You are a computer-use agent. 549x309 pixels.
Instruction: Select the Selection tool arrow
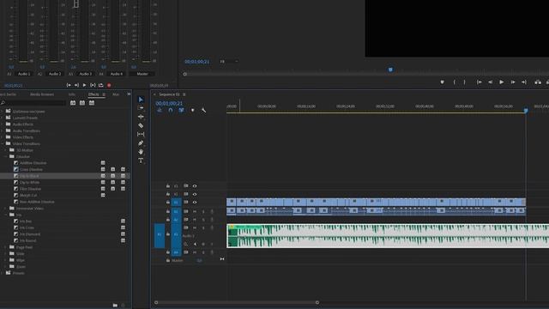[x=141, y=100]
